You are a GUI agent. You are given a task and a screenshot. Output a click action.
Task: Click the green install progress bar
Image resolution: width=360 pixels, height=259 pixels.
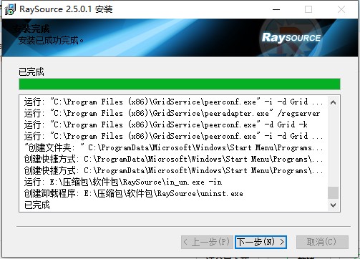(x=180, y=84)
